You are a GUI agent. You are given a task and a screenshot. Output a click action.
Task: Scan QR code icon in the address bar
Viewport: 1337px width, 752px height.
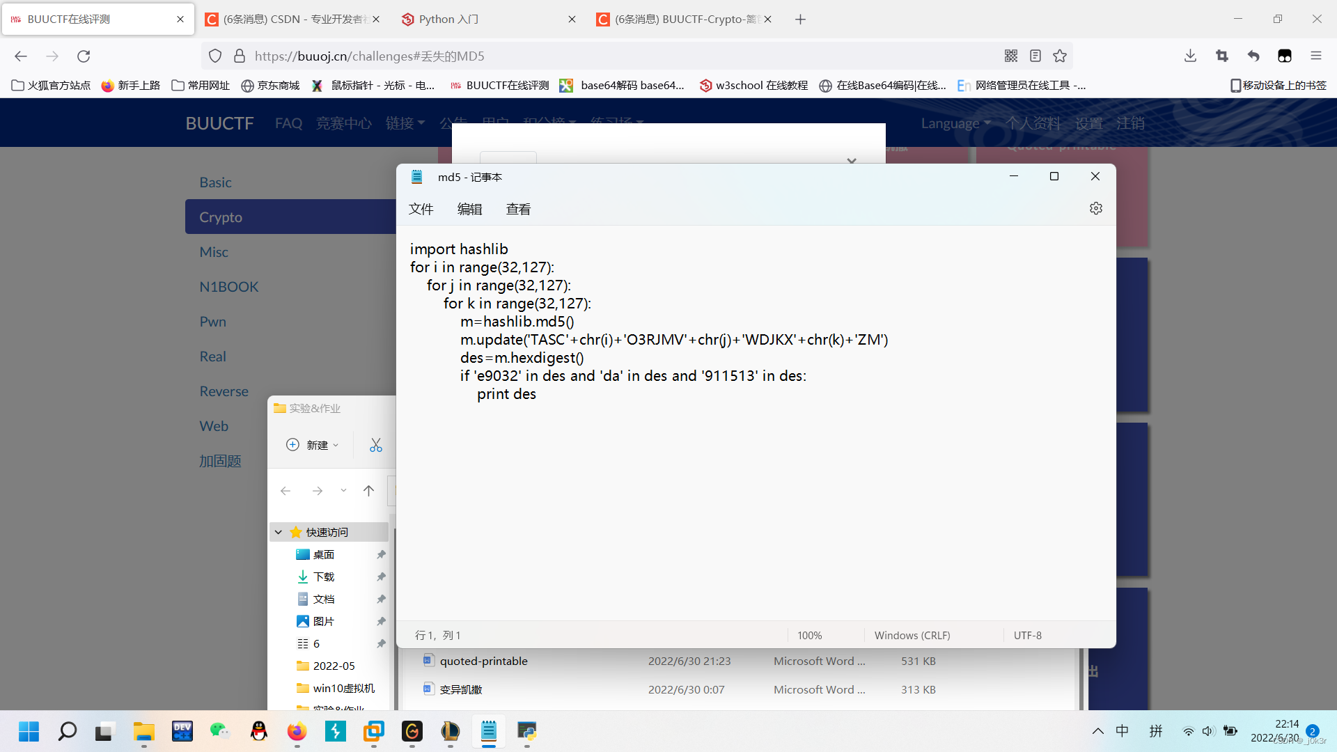1011,56
